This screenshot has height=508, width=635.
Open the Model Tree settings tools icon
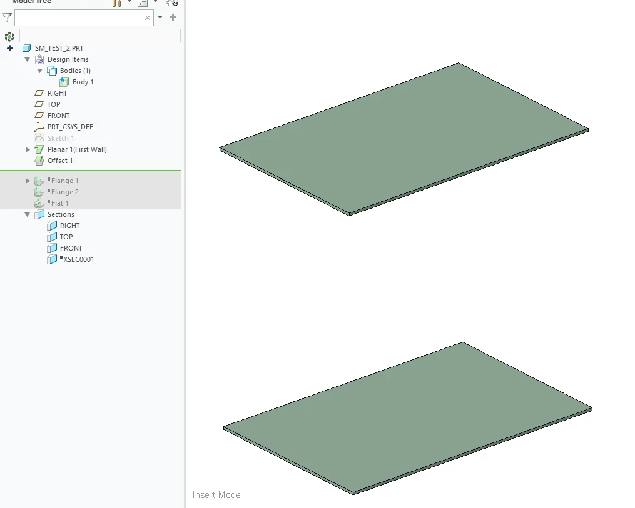116,3
